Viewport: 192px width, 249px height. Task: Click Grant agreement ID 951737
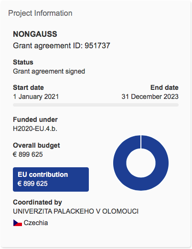62,45
